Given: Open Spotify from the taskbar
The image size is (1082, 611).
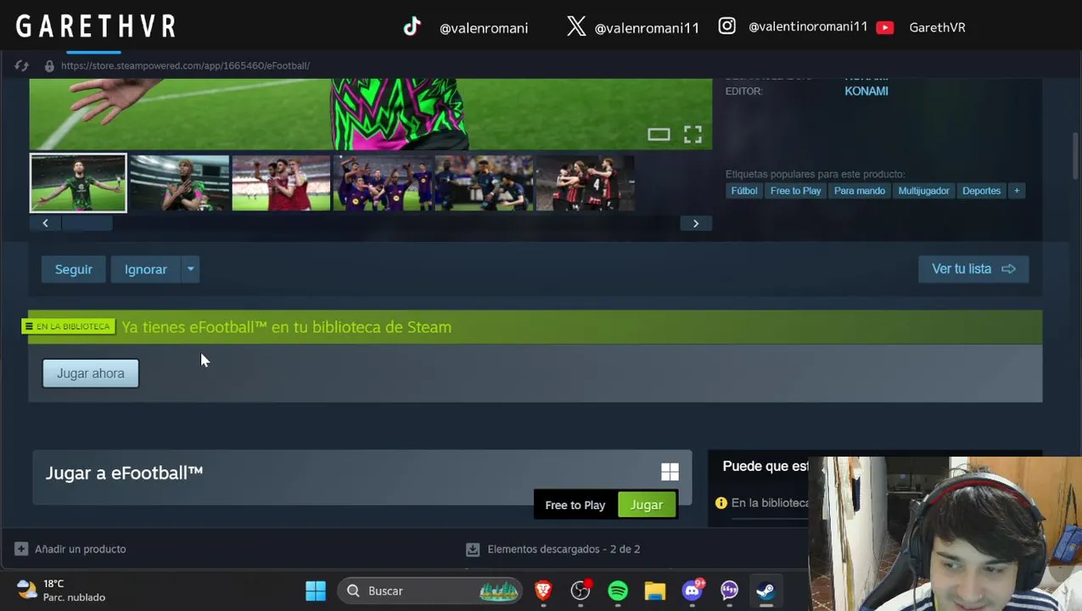Looking at the screenshot, I should 618,591.
